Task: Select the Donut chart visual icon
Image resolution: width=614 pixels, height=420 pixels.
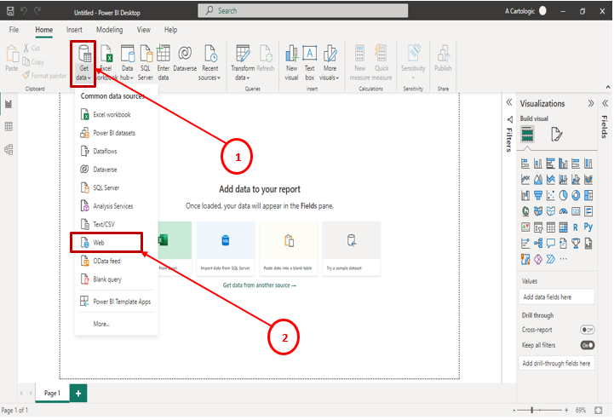Action: (576, 195)
